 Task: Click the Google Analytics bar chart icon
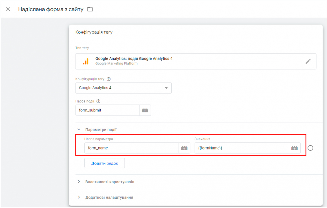(x=86, y=61)
